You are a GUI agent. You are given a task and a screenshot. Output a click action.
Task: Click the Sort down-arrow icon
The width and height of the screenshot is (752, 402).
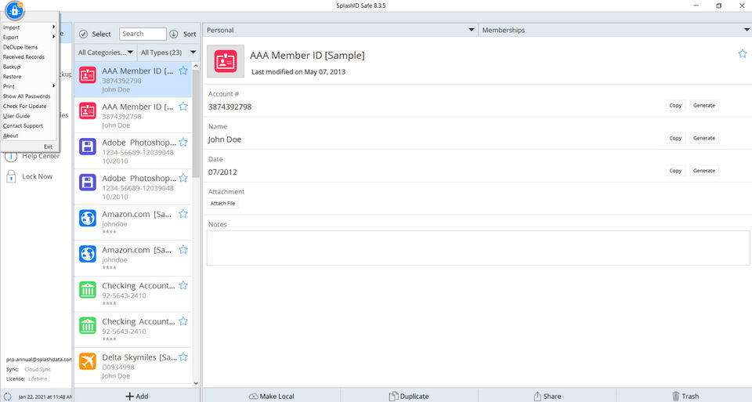tap(174, 34)
